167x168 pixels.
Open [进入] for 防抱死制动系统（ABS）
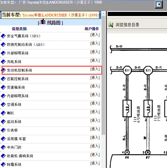pos(95,43)
